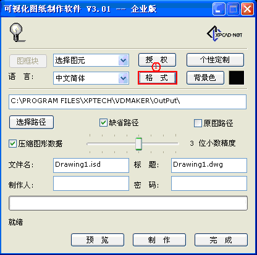Screen dimensions: 257x255
Task: Minimize the window from title bar
Action: pyautogui.click(x=219, y=9)
